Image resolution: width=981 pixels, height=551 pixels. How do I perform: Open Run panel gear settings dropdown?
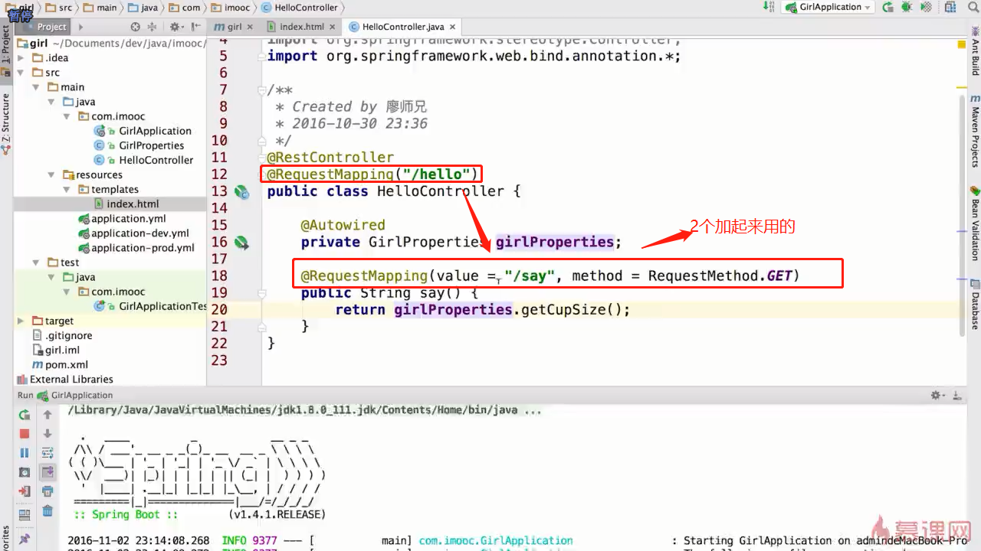pyautogui.click(x=938, y=396)
